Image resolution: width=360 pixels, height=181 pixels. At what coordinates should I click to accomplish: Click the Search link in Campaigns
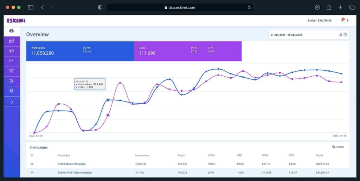point(340,147)
